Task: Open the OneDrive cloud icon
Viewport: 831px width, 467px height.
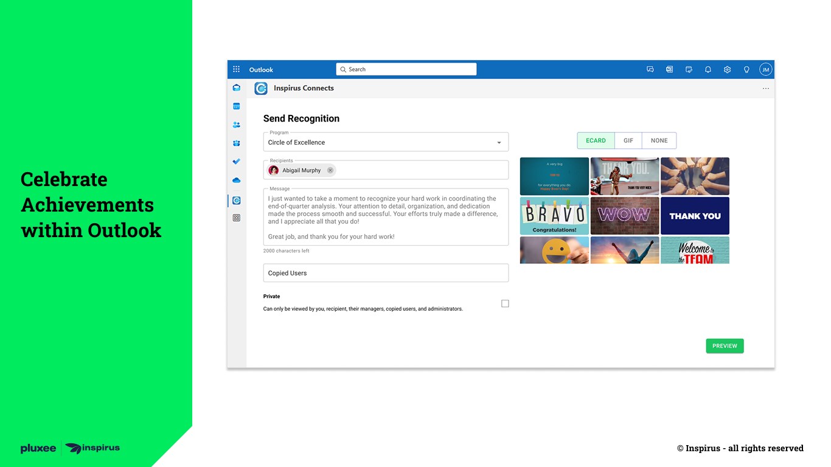Action: [237, 180]
